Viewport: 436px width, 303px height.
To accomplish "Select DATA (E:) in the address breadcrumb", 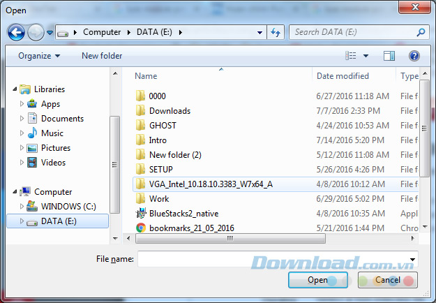I will 154,32.
